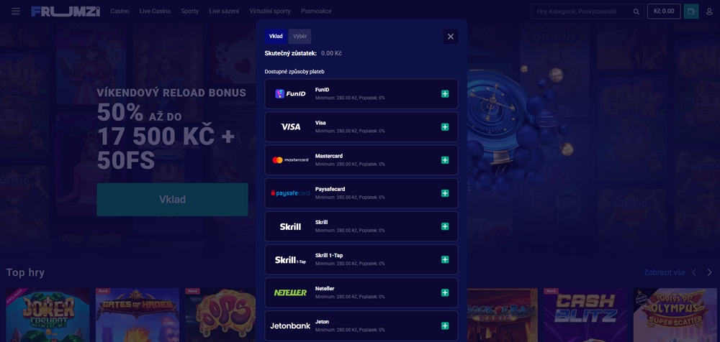Open the user profile icon
720x342 pixels.
(x=709, y=11)
